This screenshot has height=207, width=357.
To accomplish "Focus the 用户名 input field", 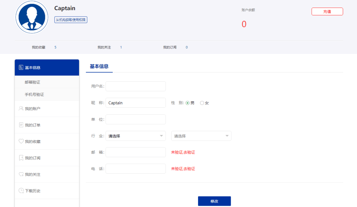I will (136, 86).
